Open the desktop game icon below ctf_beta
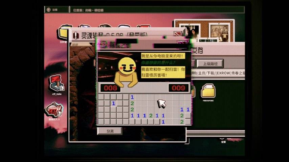The height and width of the screenshot is (162, 289). point(54,110)
